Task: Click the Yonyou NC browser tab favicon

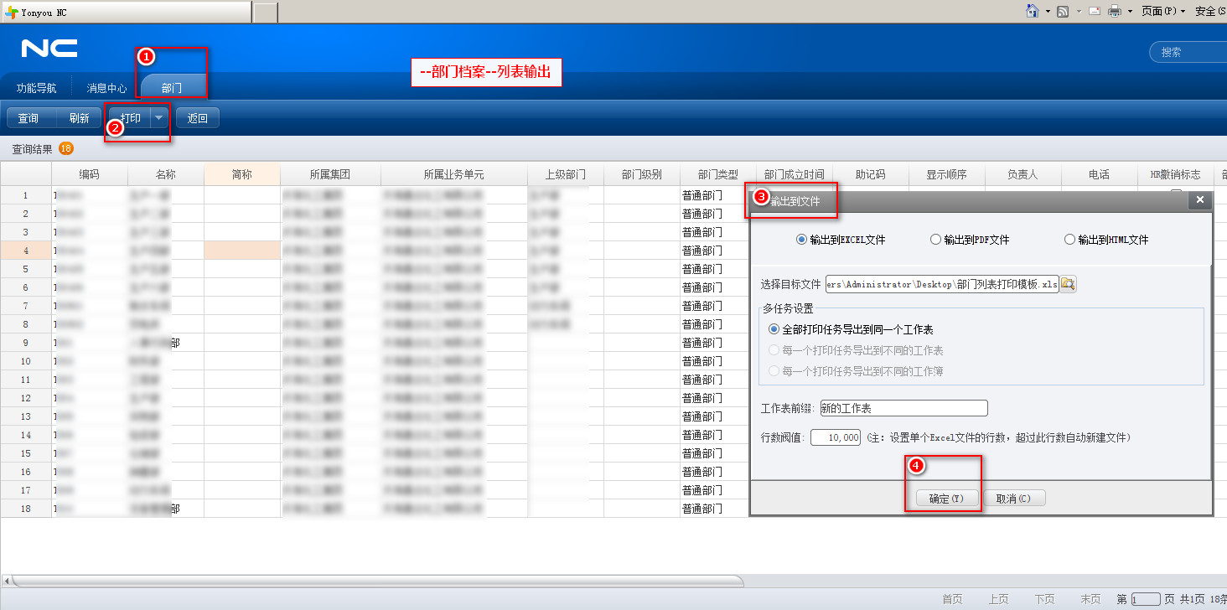Action: pos(11,12)
